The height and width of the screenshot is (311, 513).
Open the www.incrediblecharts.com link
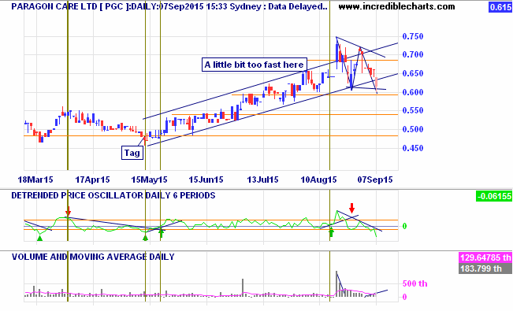tap(396, 6)
